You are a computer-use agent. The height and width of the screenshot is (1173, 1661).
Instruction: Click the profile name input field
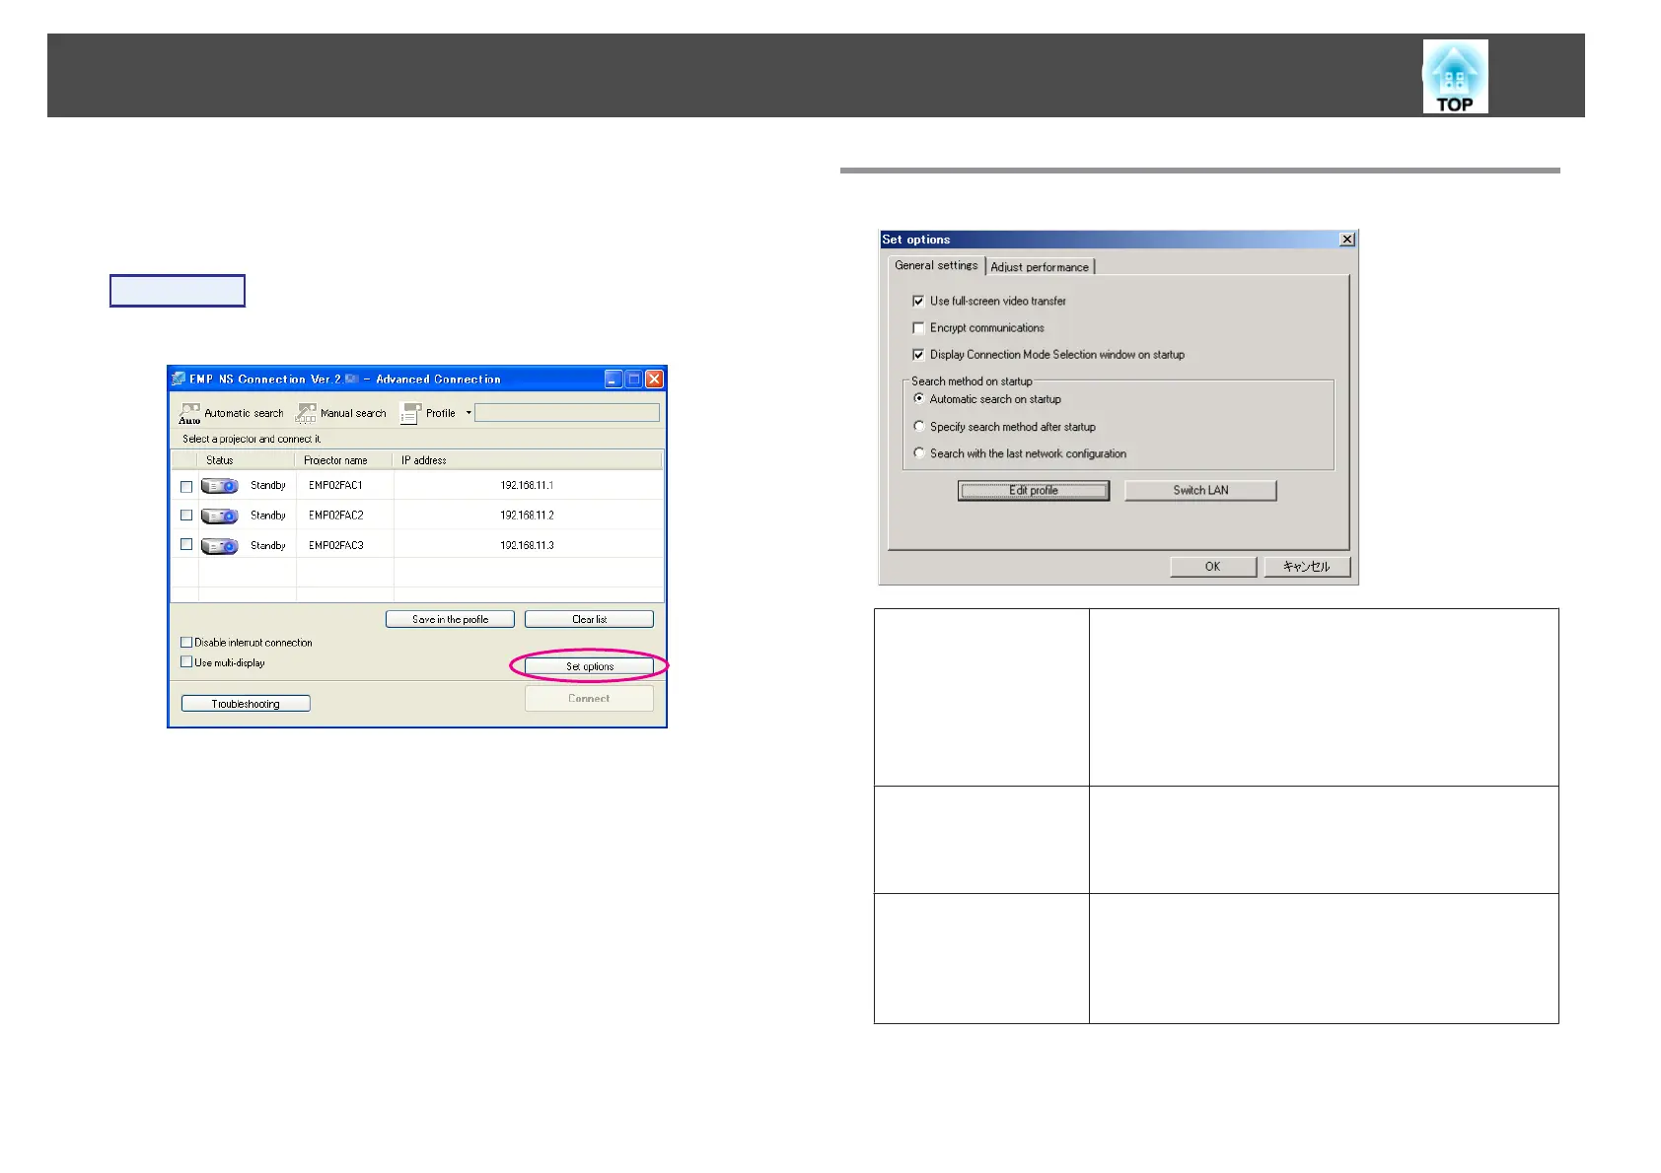(x=567, y=413)
